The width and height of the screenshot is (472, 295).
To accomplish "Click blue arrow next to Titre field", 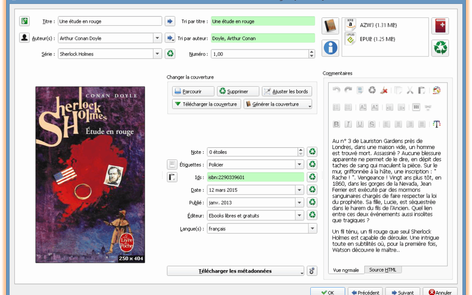I will [170, 21].
